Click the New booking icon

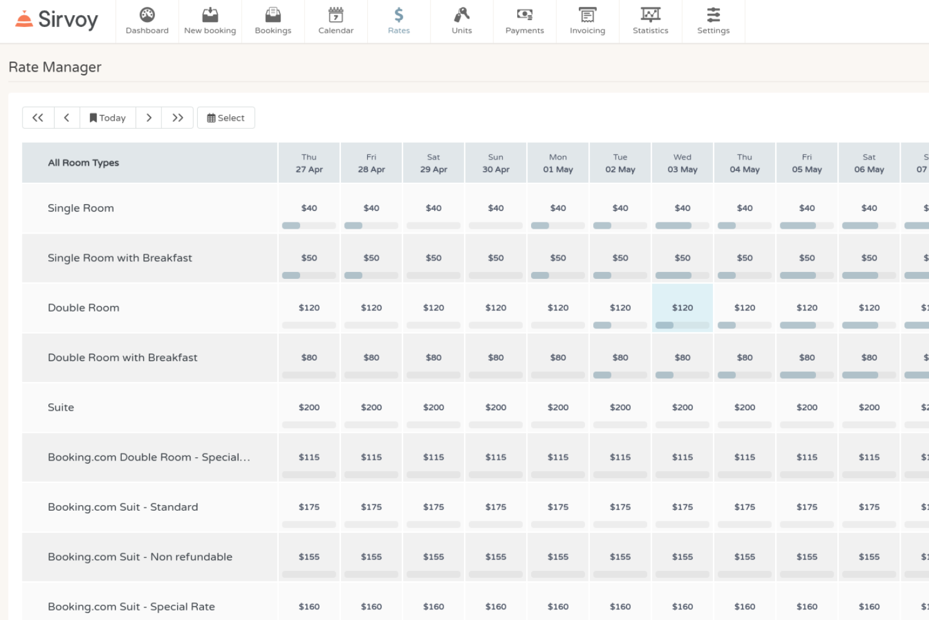pos(210,15)
